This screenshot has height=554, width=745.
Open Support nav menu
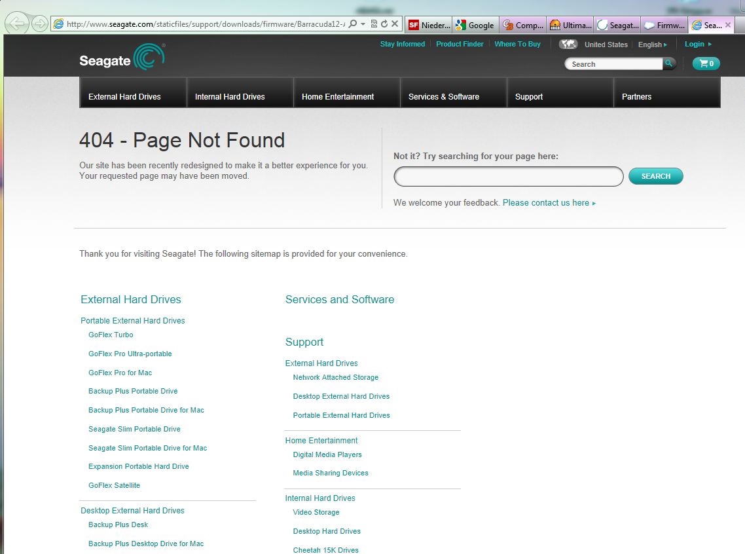(560, 92)
